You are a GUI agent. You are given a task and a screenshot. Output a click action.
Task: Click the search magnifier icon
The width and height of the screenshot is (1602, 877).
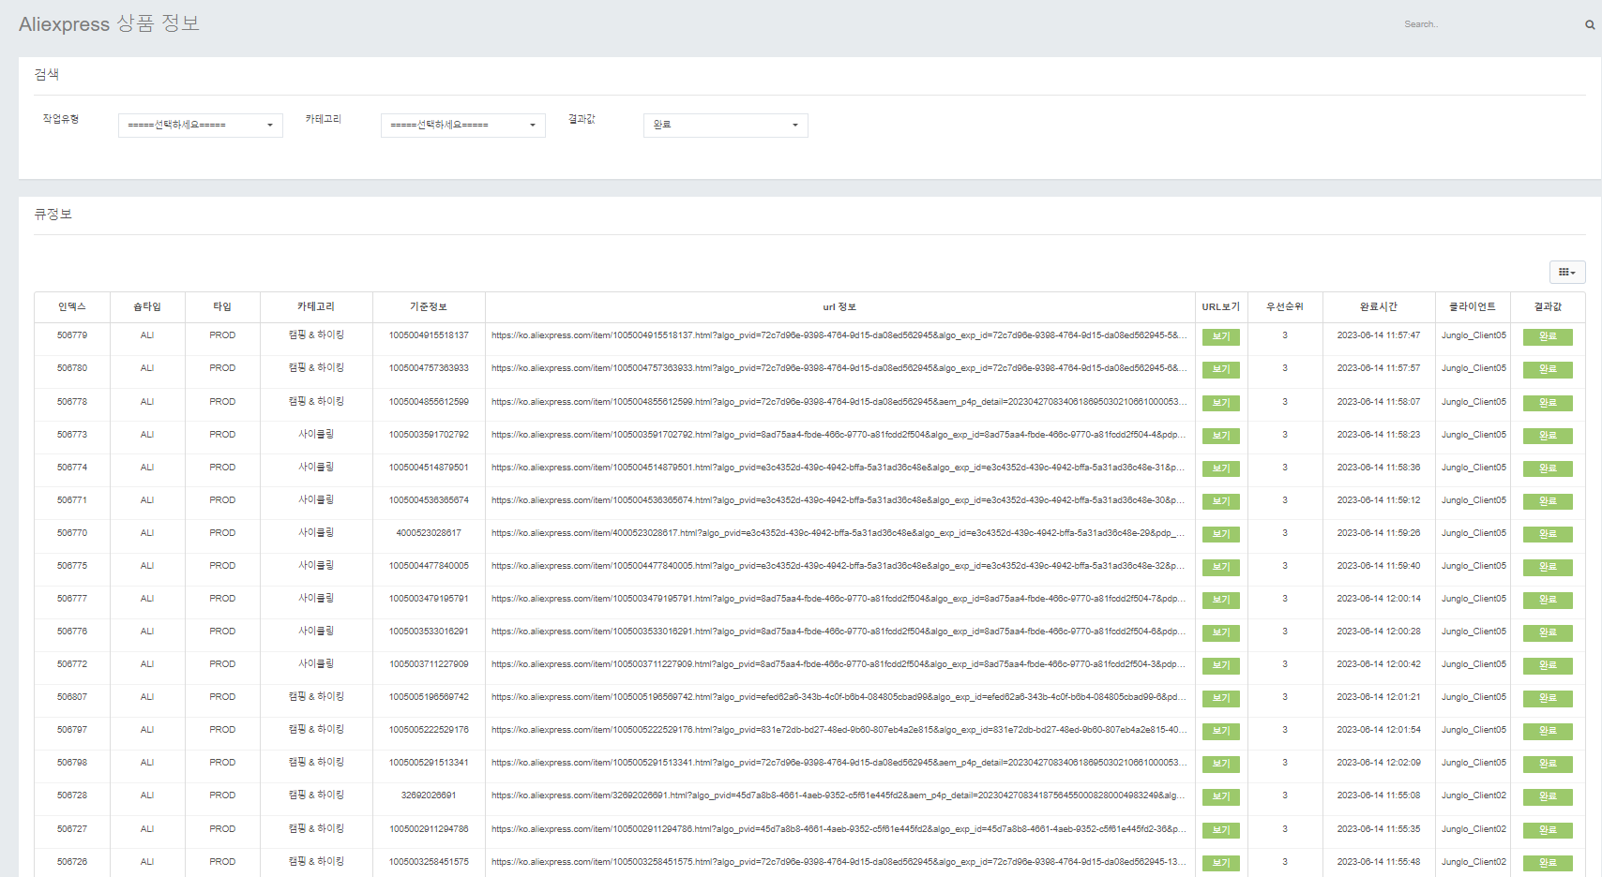click(x=1589, y=25)
